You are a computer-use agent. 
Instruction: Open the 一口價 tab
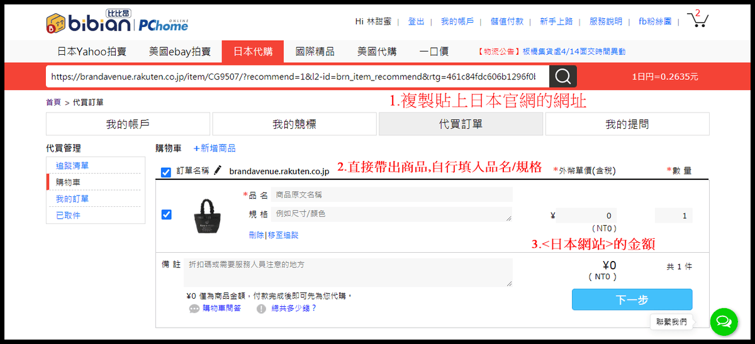pos(434,52)
